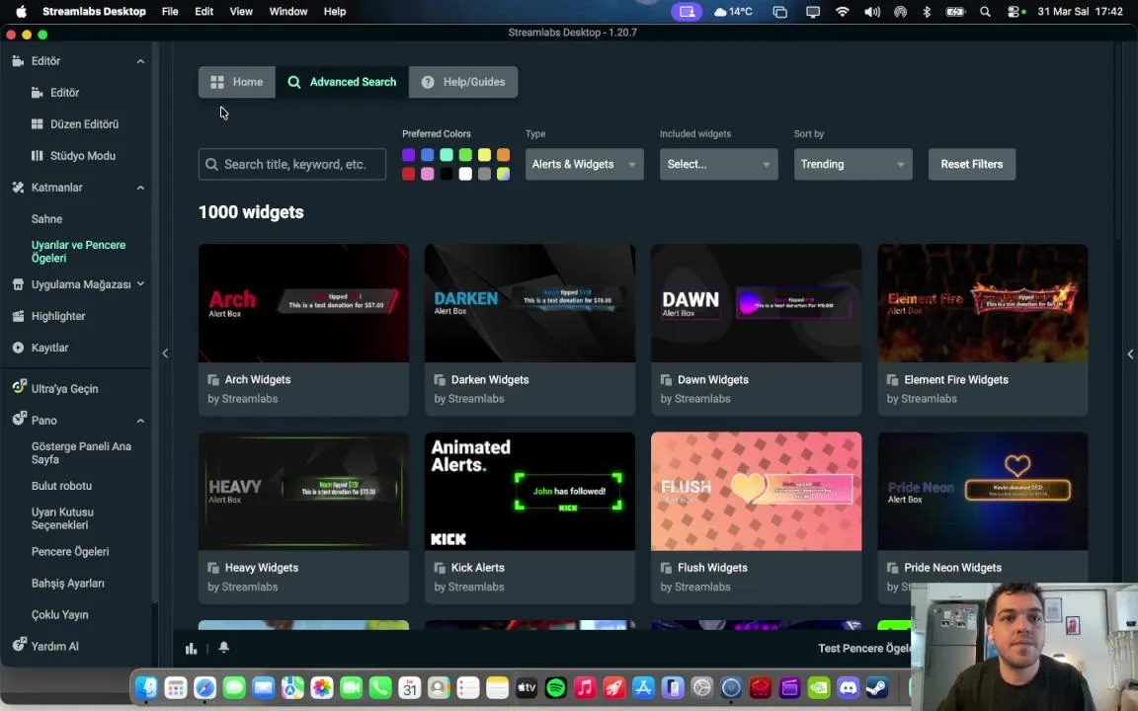Open the Dawn Alert Box thumbnail

coord(757,303)
